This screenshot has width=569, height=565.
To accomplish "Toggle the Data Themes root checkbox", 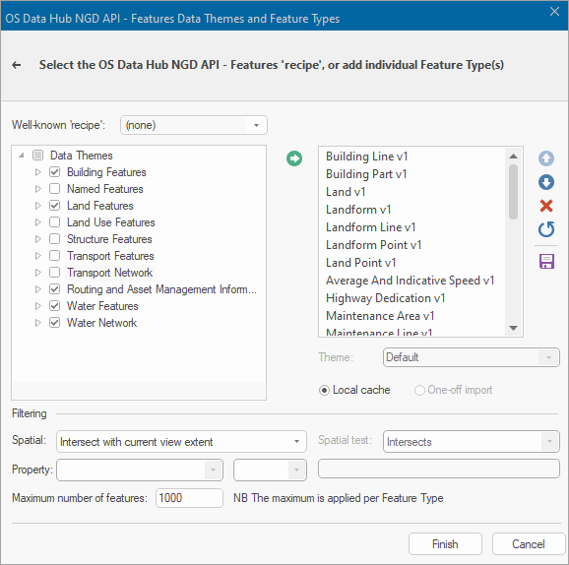I will point(37,156).
